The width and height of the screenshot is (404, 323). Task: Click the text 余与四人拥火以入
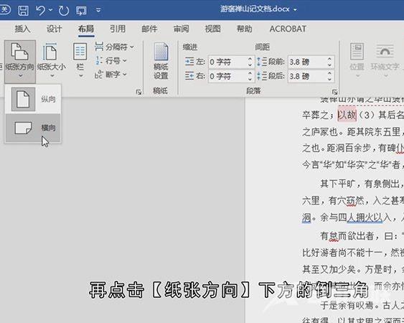click(356, 217)
